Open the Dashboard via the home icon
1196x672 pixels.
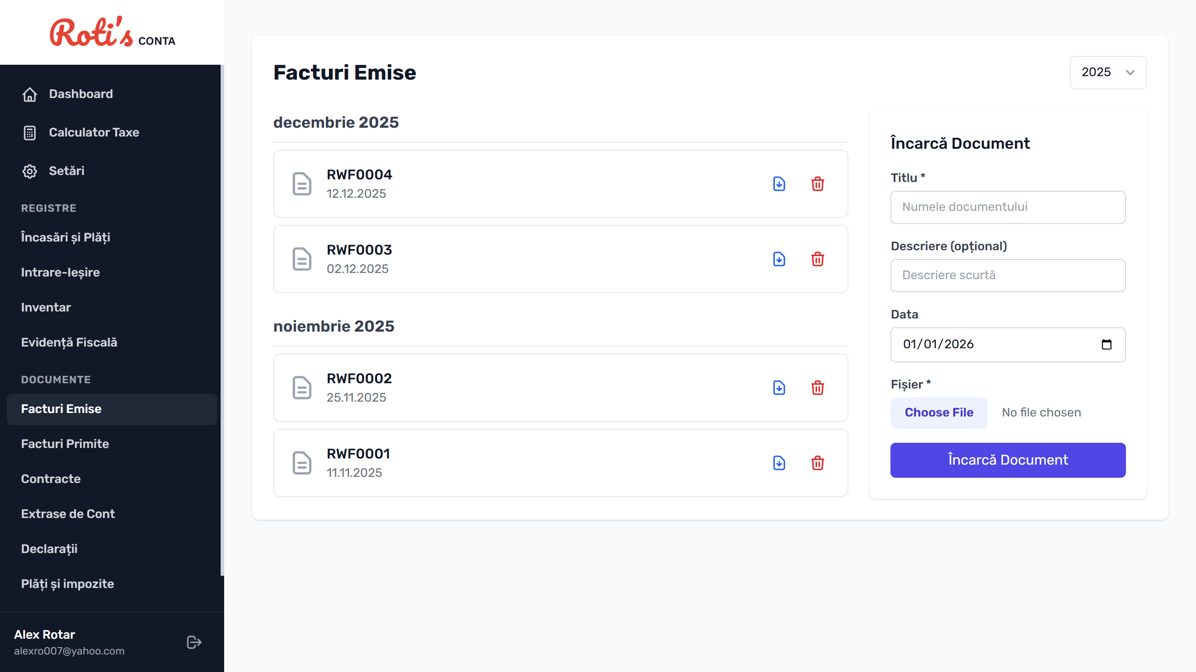30,94
